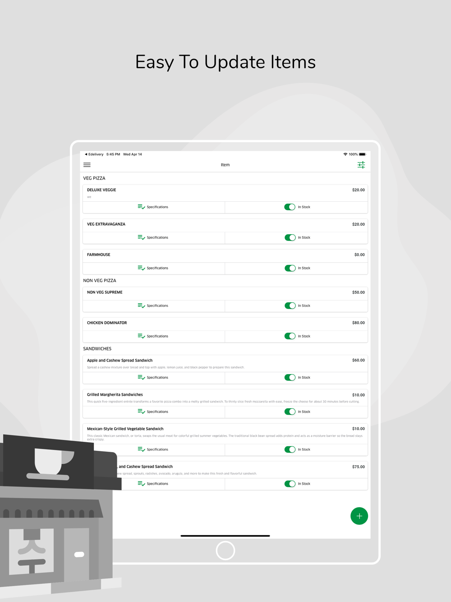
Task: Open the specifications list icon for Deluxe Veggie
Action: pyautogui.click(x=141, y=207)
